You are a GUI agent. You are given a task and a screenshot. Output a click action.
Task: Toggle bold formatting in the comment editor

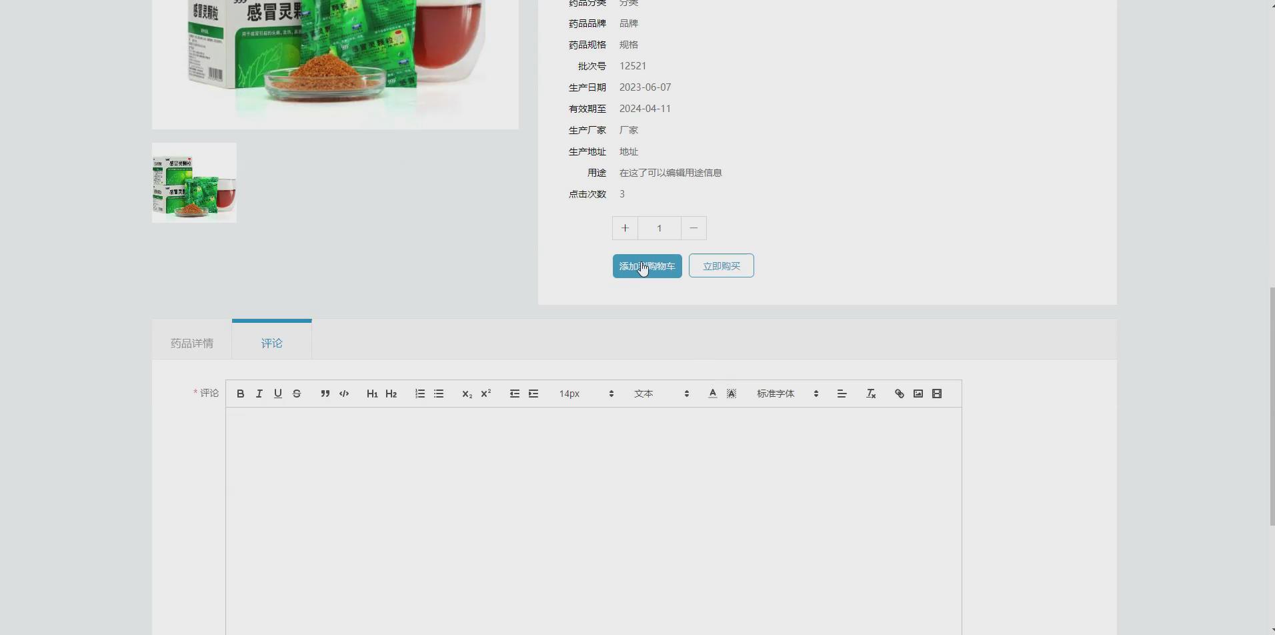pos(240,394)
